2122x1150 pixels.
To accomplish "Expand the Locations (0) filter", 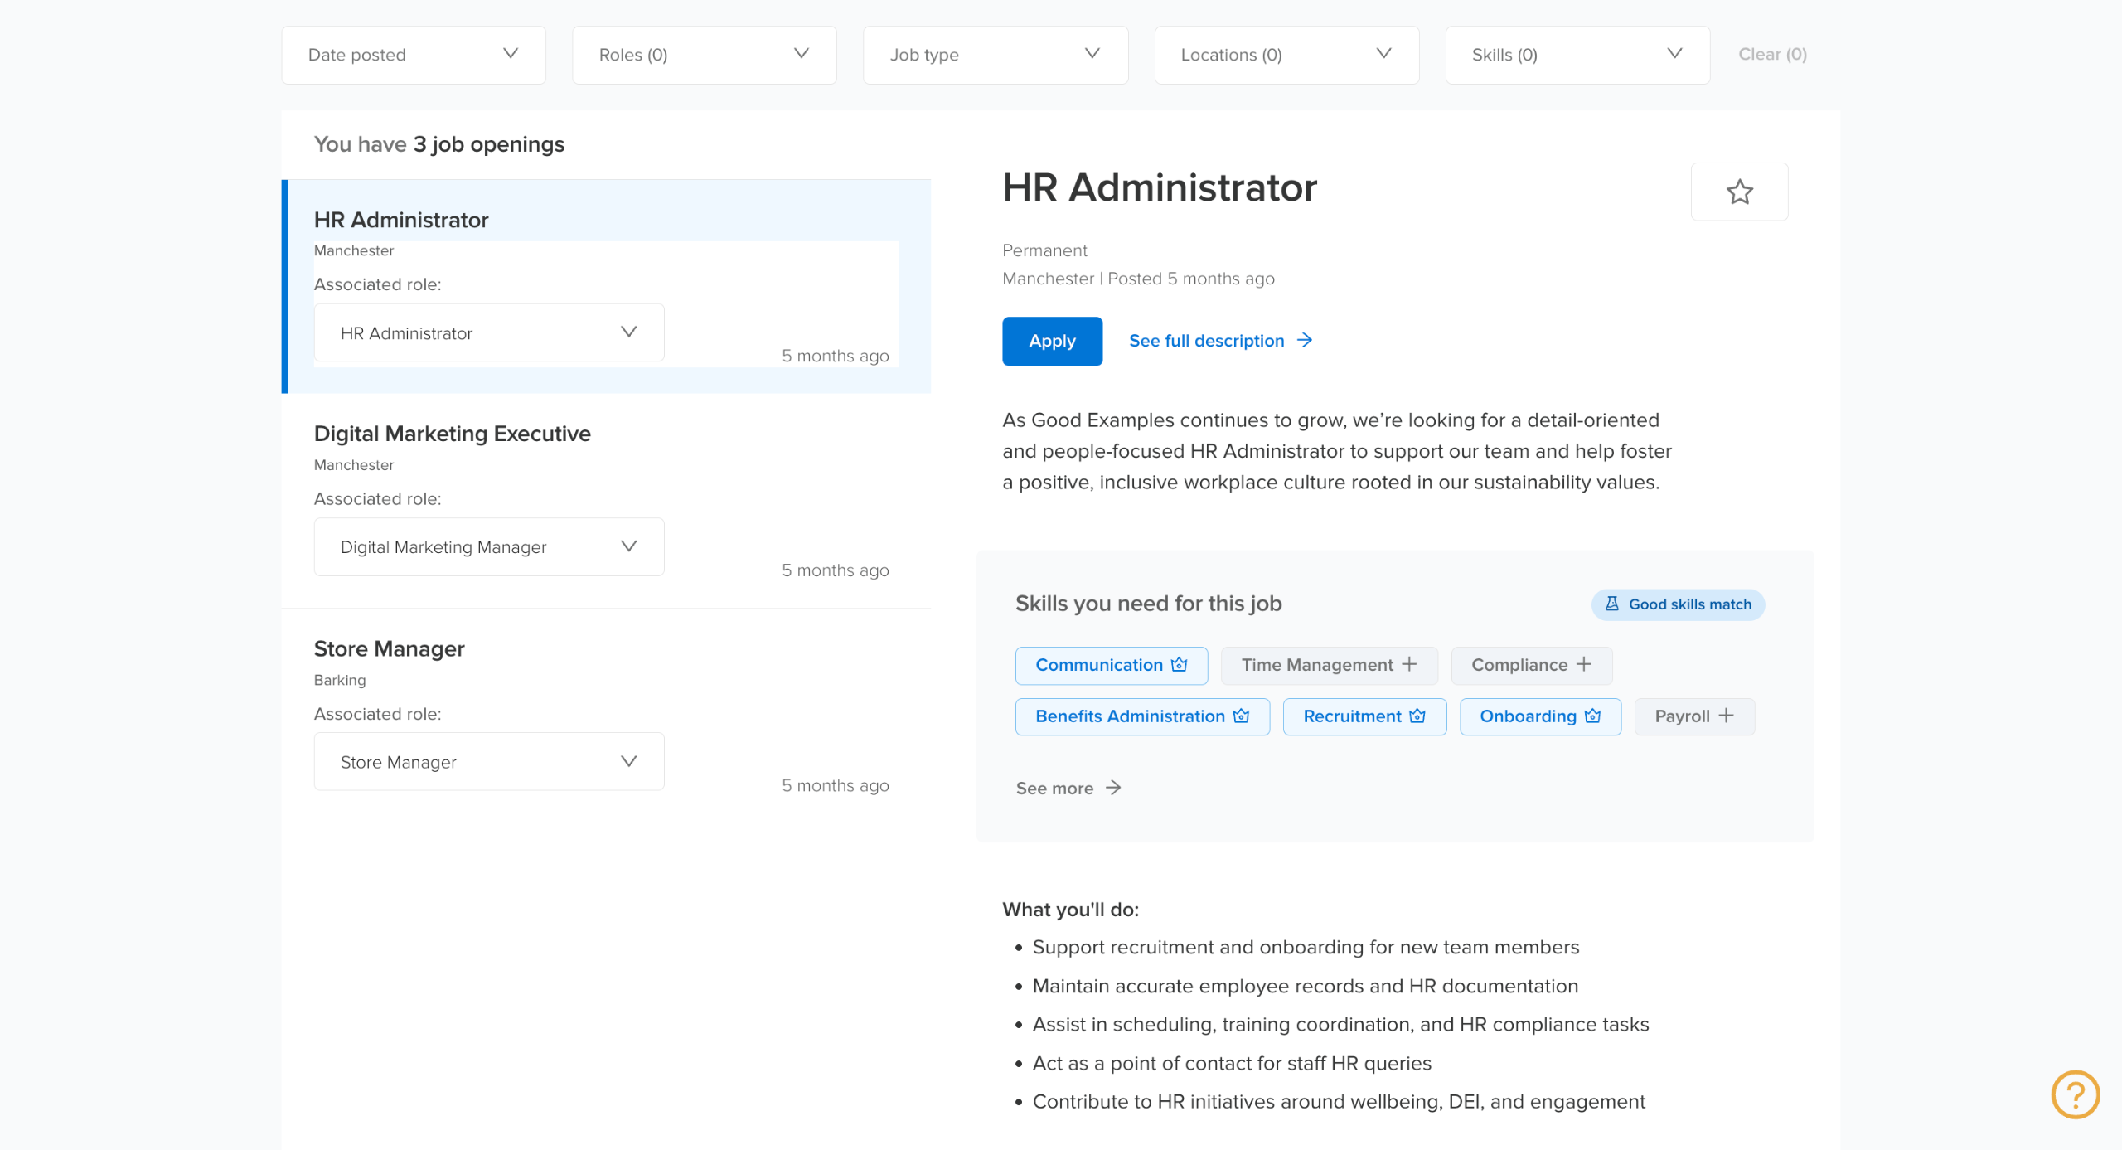I will point(1286,55).
